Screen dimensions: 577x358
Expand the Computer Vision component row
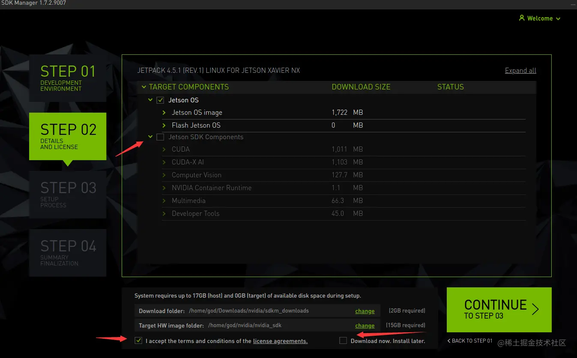pos(164,175)
